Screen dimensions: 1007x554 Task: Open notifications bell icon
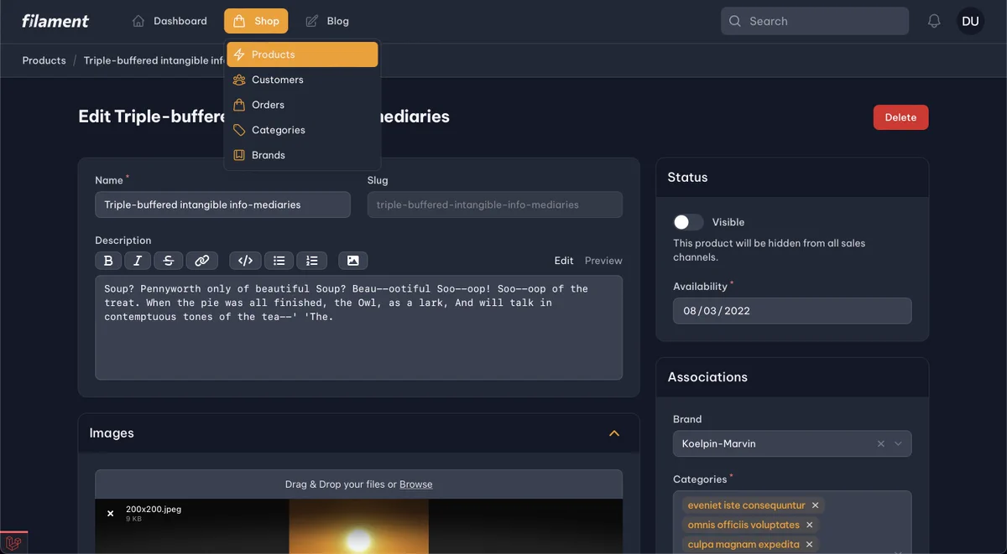coord(934,21)
